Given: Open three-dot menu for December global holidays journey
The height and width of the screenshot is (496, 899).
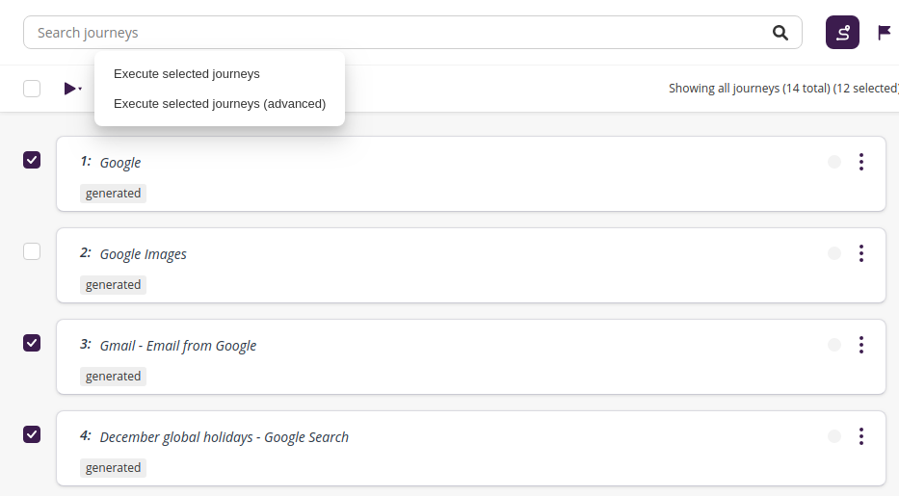Looking at the screenshot, I should click(x=860, y=436).
